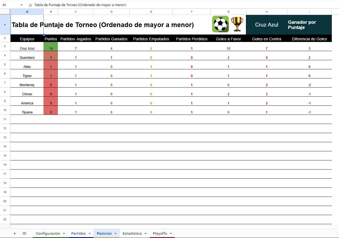
Task: Click inside the formula bar
Action: click(x=111, y=5)
